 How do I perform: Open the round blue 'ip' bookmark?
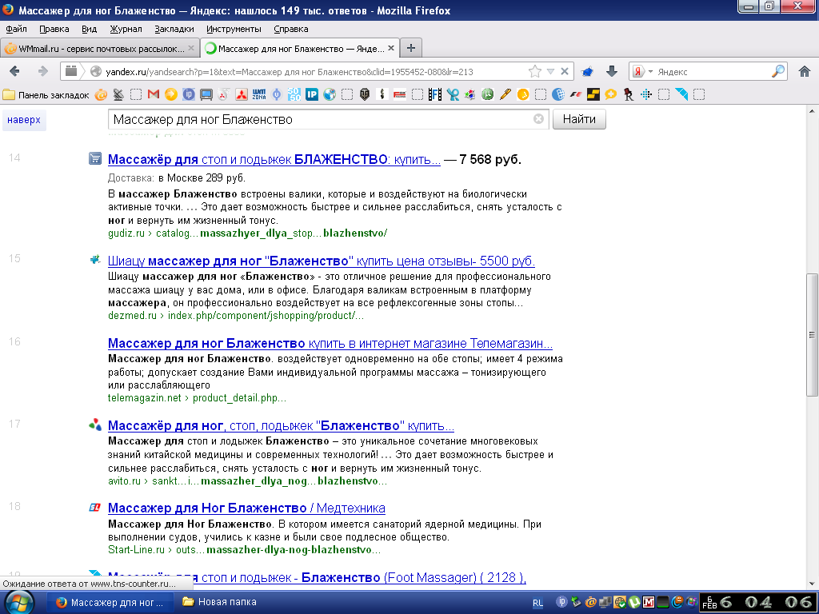189,94
